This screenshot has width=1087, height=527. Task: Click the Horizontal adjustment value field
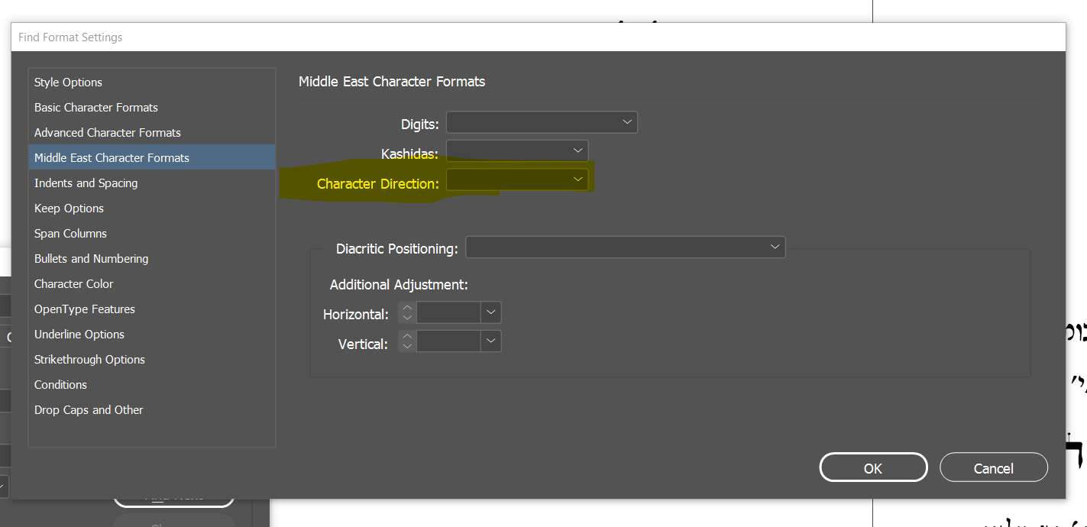tap(448, 312)
